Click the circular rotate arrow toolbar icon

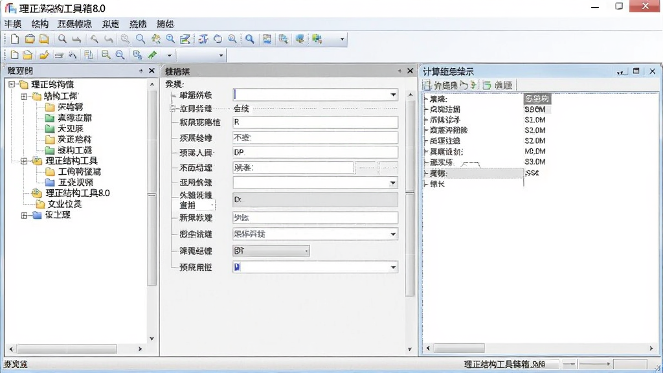pos(218,40)
